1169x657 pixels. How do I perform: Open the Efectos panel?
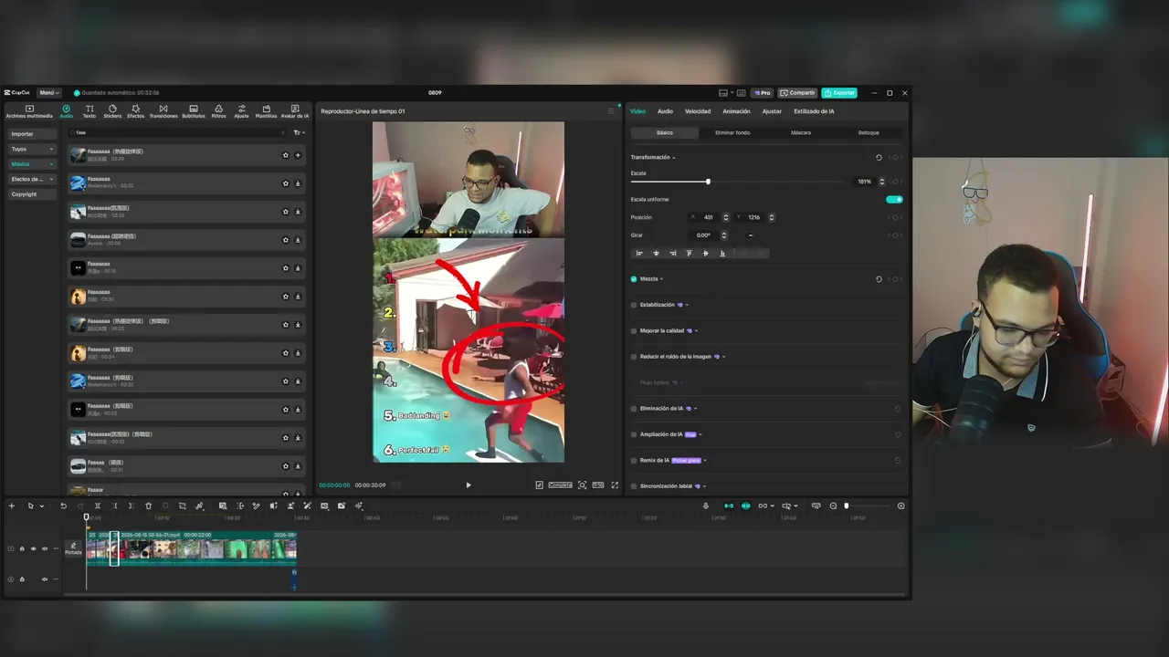point(135,111)
